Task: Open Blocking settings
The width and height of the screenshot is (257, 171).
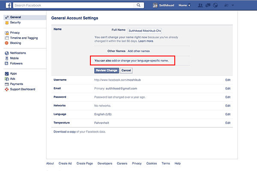Action: pyautogui.click(x=15, y=43)
